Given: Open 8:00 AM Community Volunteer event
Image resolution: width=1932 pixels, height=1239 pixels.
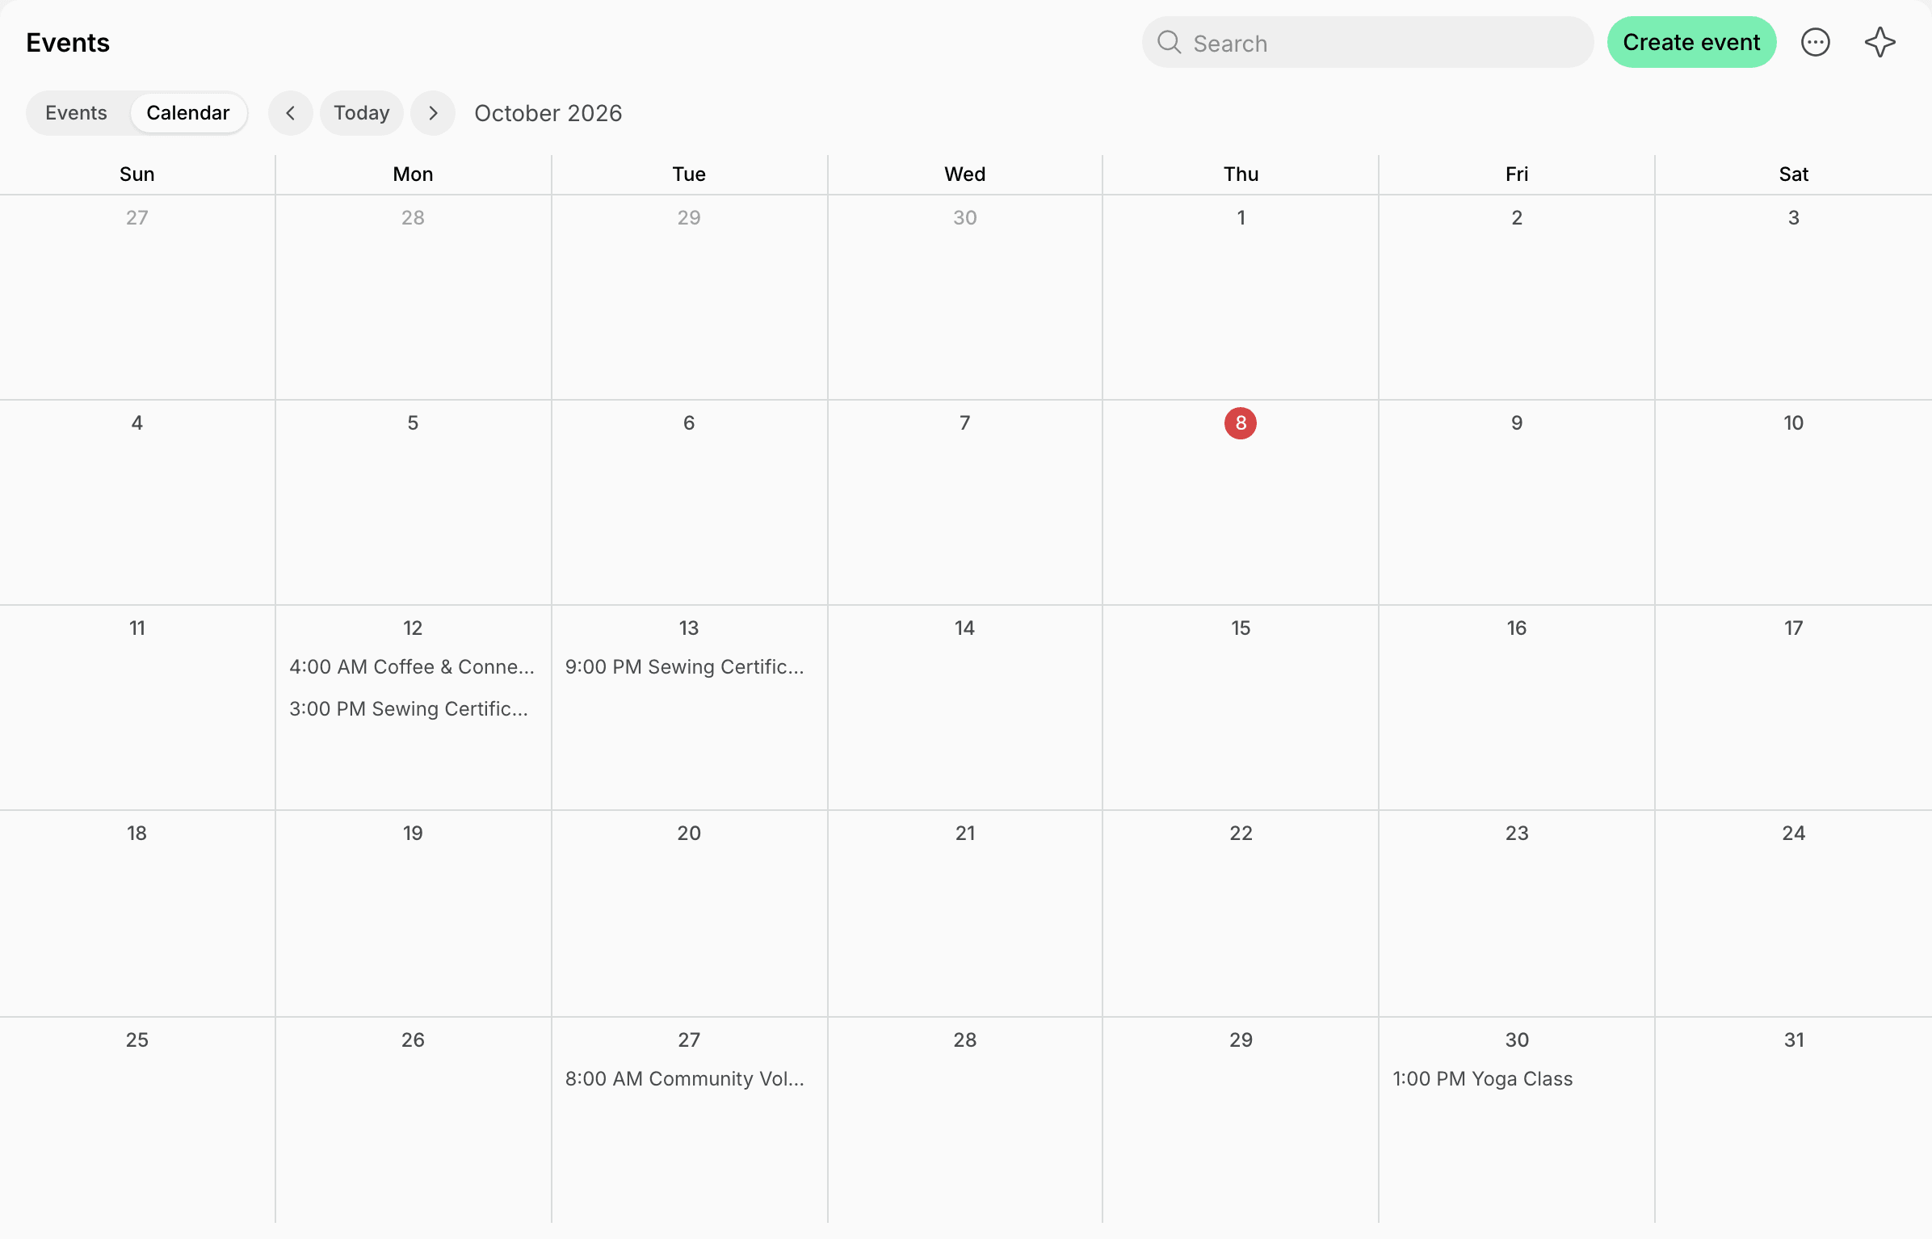Looking at the screenshot, I should (x=685, y=1079).
